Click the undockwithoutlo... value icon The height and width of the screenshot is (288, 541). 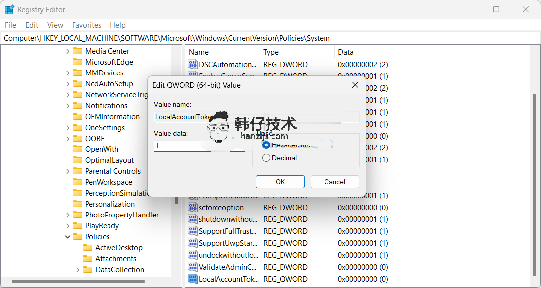click(x=192, y=255)
